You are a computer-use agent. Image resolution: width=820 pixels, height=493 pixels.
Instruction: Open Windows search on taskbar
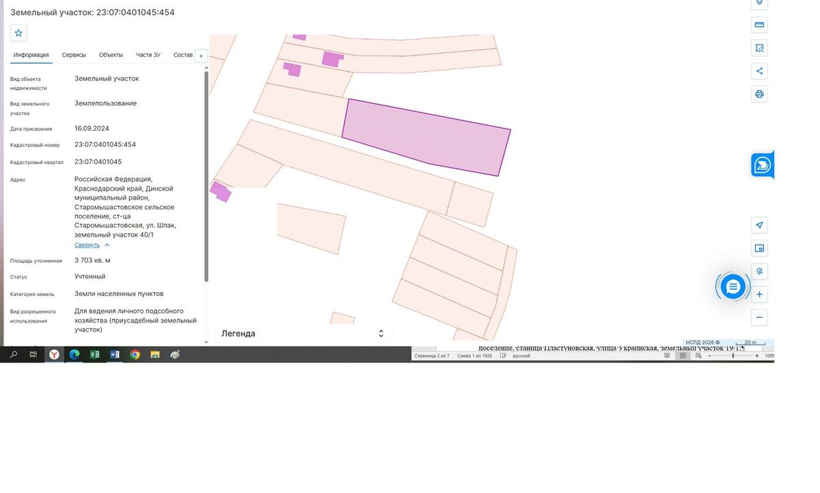(14, 354)
